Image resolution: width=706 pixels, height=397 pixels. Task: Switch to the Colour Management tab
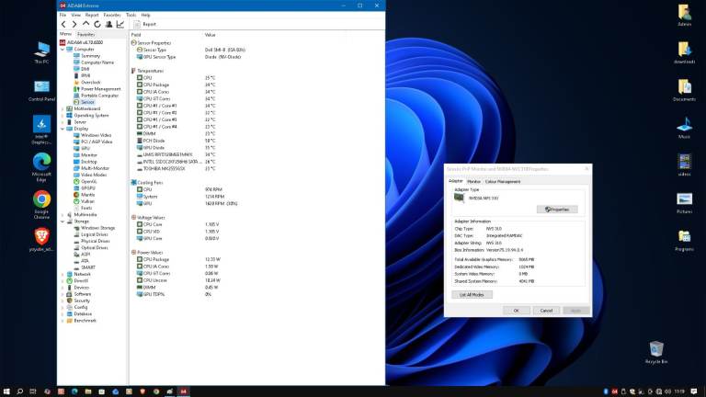(x=503, y=181)
